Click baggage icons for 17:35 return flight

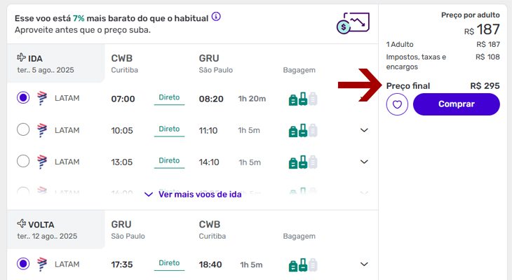[303, 265]
